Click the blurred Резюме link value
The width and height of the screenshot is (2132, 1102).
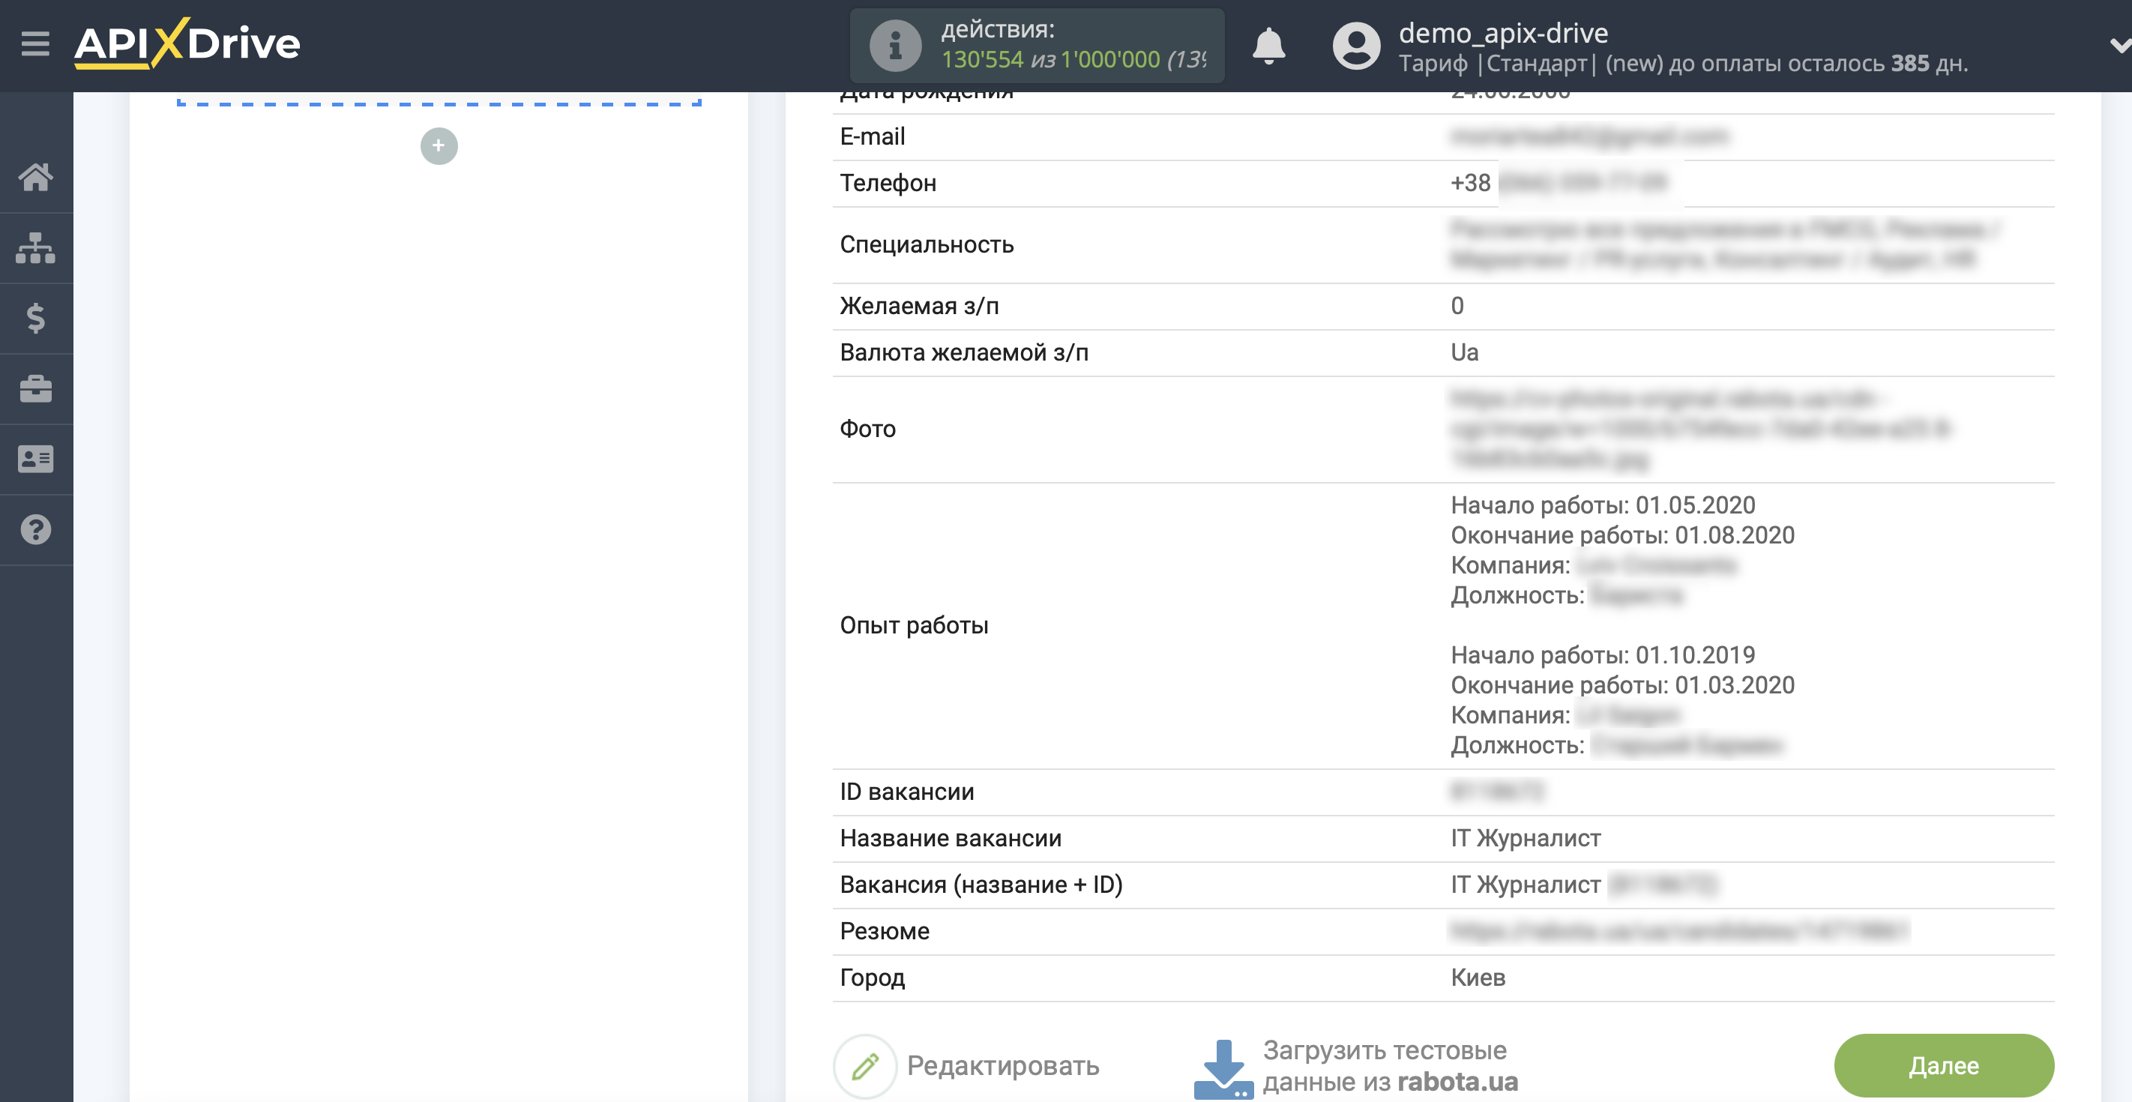tap(1679, 930)
